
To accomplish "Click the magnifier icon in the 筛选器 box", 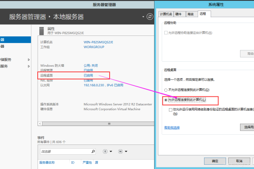I will [x=93, y=151].
